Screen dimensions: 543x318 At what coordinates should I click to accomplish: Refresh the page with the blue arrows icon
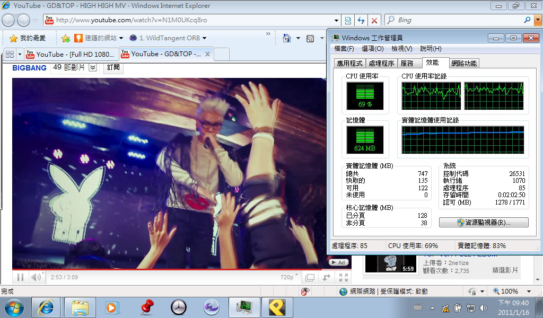tap(361, 21)
